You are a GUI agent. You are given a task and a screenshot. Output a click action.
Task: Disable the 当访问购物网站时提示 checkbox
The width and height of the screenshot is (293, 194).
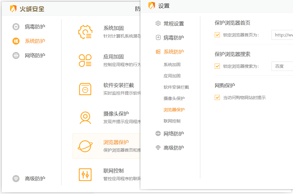point(217,98)
